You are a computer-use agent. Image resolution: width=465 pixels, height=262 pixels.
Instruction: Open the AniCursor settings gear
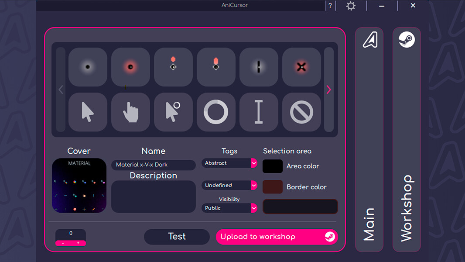coord(351,6)
